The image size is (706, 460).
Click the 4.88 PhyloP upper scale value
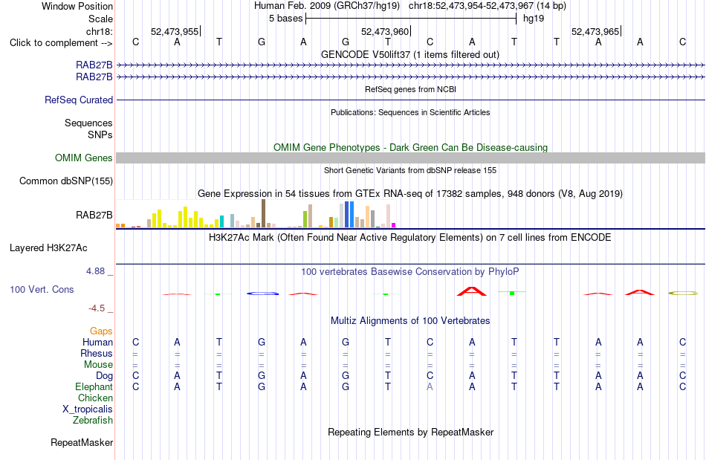95,271
